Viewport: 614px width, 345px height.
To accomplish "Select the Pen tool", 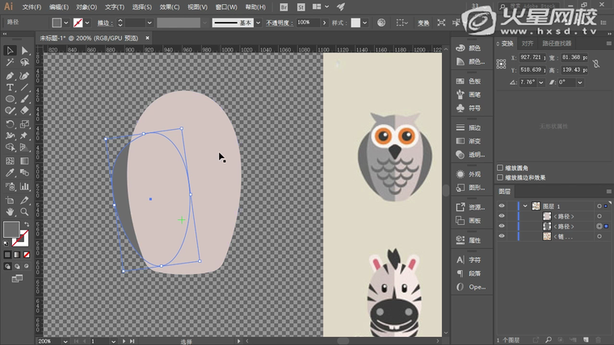I will click(10, 75).
